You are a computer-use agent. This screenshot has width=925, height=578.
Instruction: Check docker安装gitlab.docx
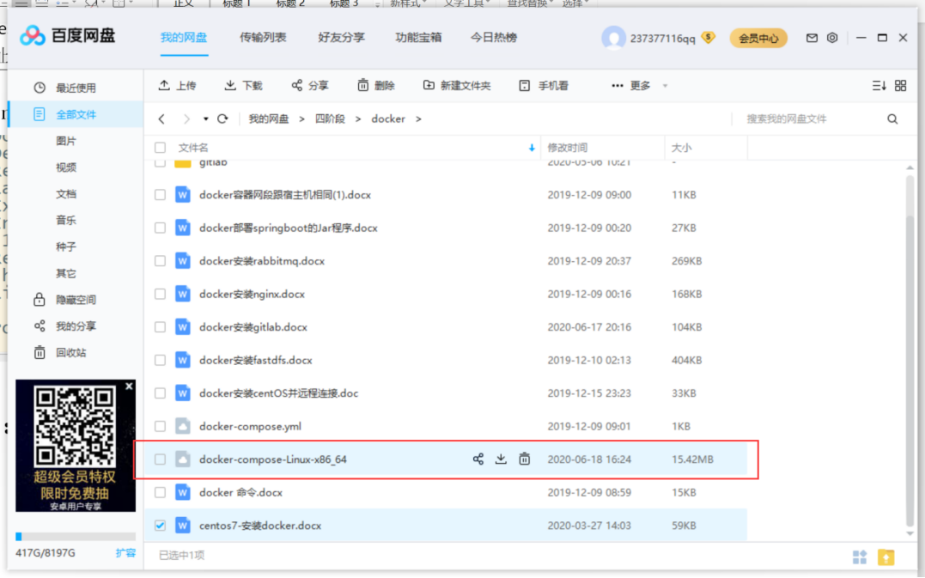(160, 326)
